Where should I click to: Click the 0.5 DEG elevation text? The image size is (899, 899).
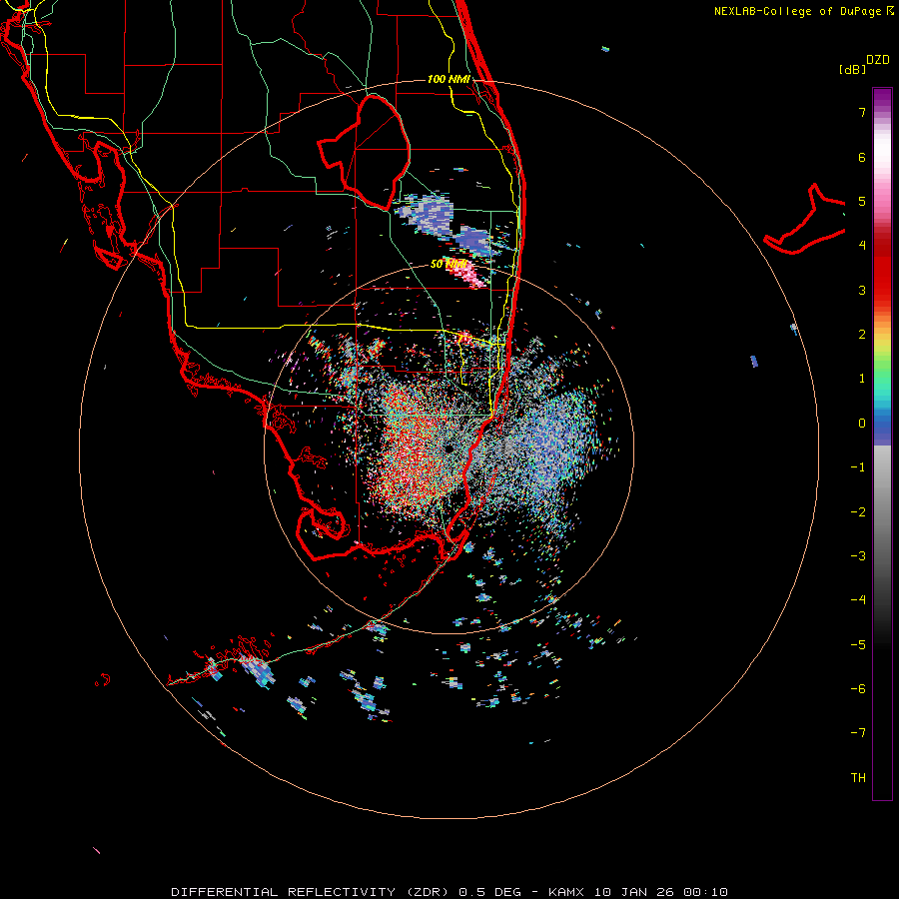click(x=490, y=892)
